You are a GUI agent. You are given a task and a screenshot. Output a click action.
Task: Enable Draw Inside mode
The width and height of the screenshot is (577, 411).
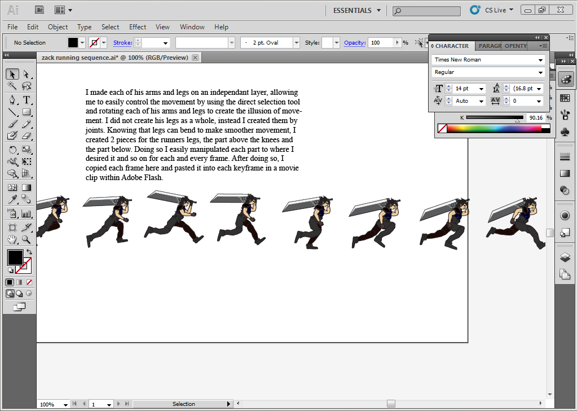[x=29, y=294]
